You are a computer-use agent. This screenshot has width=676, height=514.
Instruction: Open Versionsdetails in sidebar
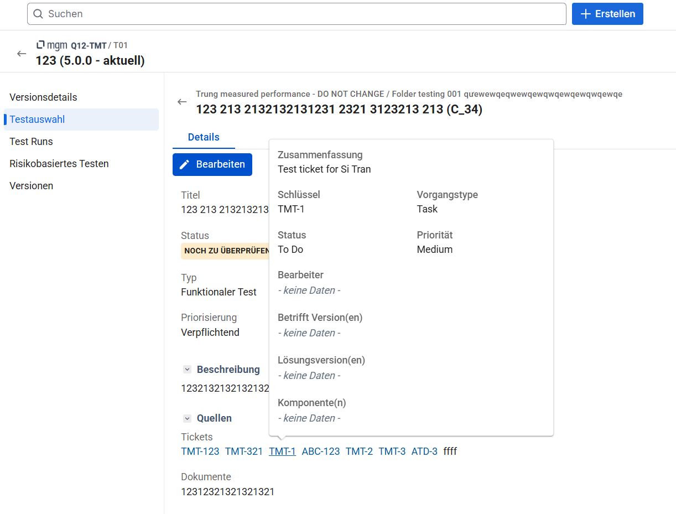click(43, 97)
